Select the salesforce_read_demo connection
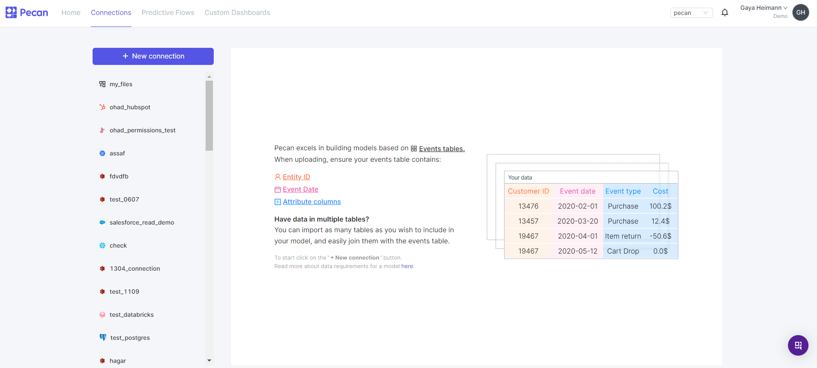Image resolution: width=817 pixels, height=368 pixels. coord(142,222)
